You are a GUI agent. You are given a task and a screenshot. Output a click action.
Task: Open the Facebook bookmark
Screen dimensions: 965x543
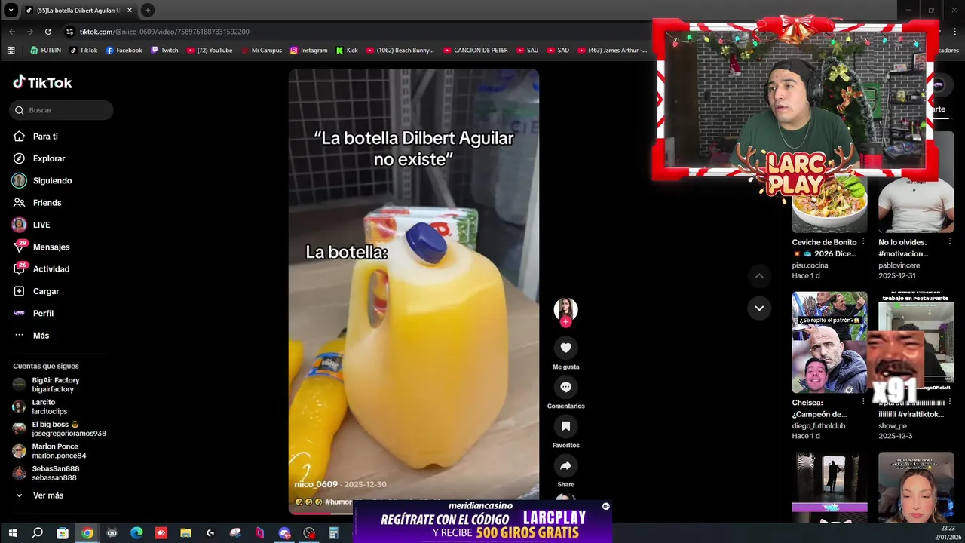pyautogui.click(x=124, y=51)
